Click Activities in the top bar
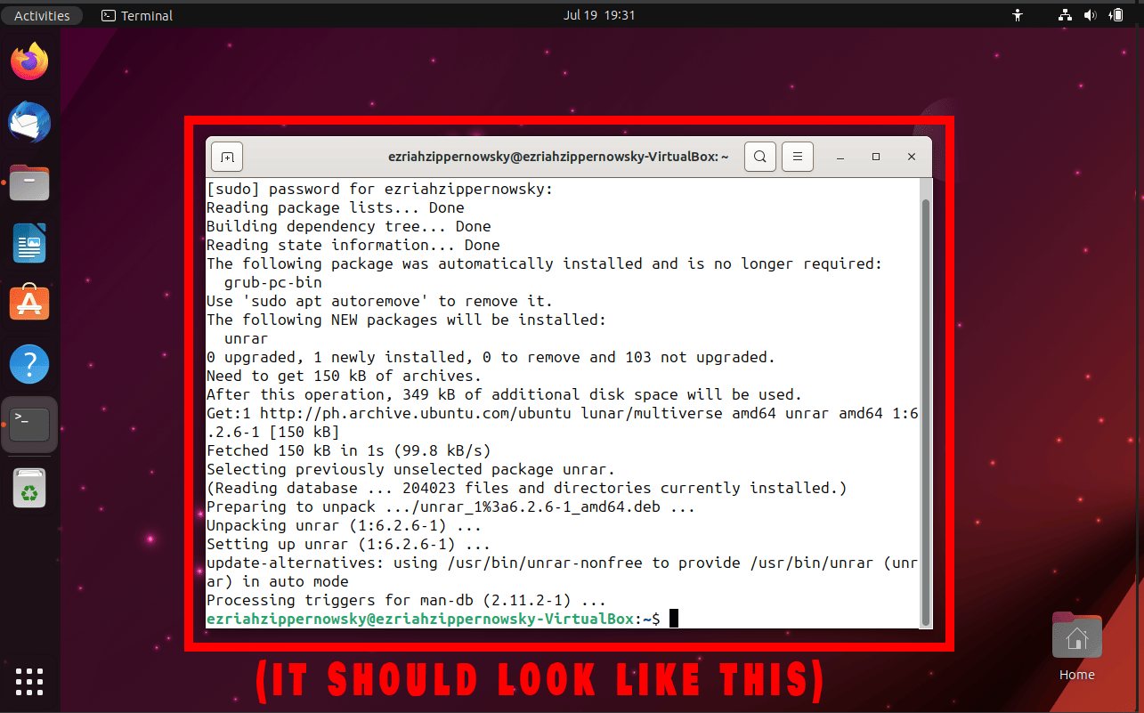The image size is (1144, 713). (x=42, y=14)
